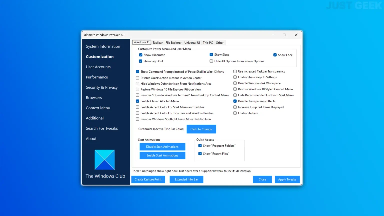Minimize the Ultimate Windows Tweaker window

tap(273, 35)
